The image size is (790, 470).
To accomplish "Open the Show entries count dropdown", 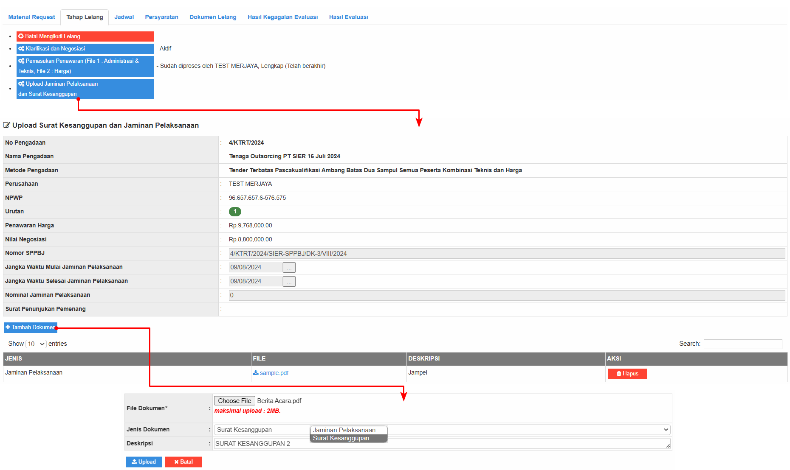I will pyautogui.click(x=36, y=344).
